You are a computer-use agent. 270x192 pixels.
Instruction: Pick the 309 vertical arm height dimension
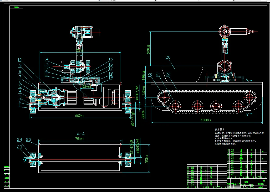(x=149, y=50)
